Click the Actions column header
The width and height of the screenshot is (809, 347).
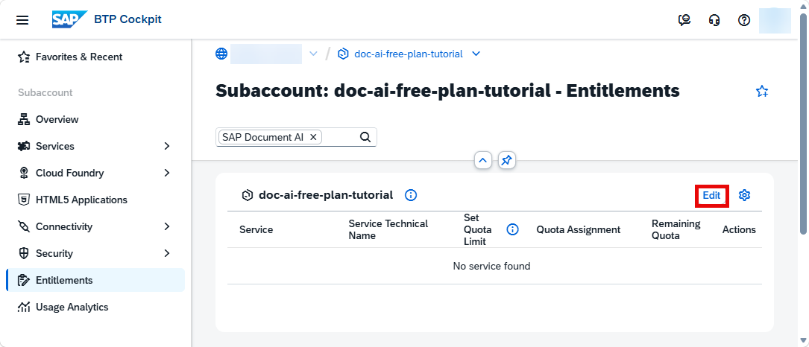[739, 229]
